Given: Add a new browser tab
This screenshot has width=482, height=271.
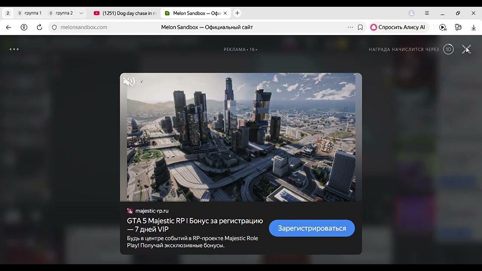Looking at the screenshot, I should 237,13.
